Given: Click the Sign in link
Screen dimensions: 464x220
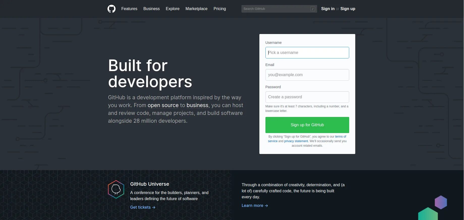Looking at the screenshot, I should (x=328, y=9).
